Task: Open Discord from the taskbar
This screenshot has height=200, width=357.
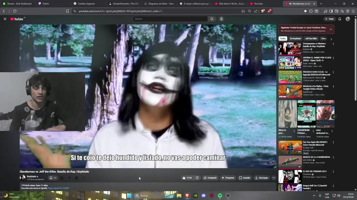Action: [204, 196]
